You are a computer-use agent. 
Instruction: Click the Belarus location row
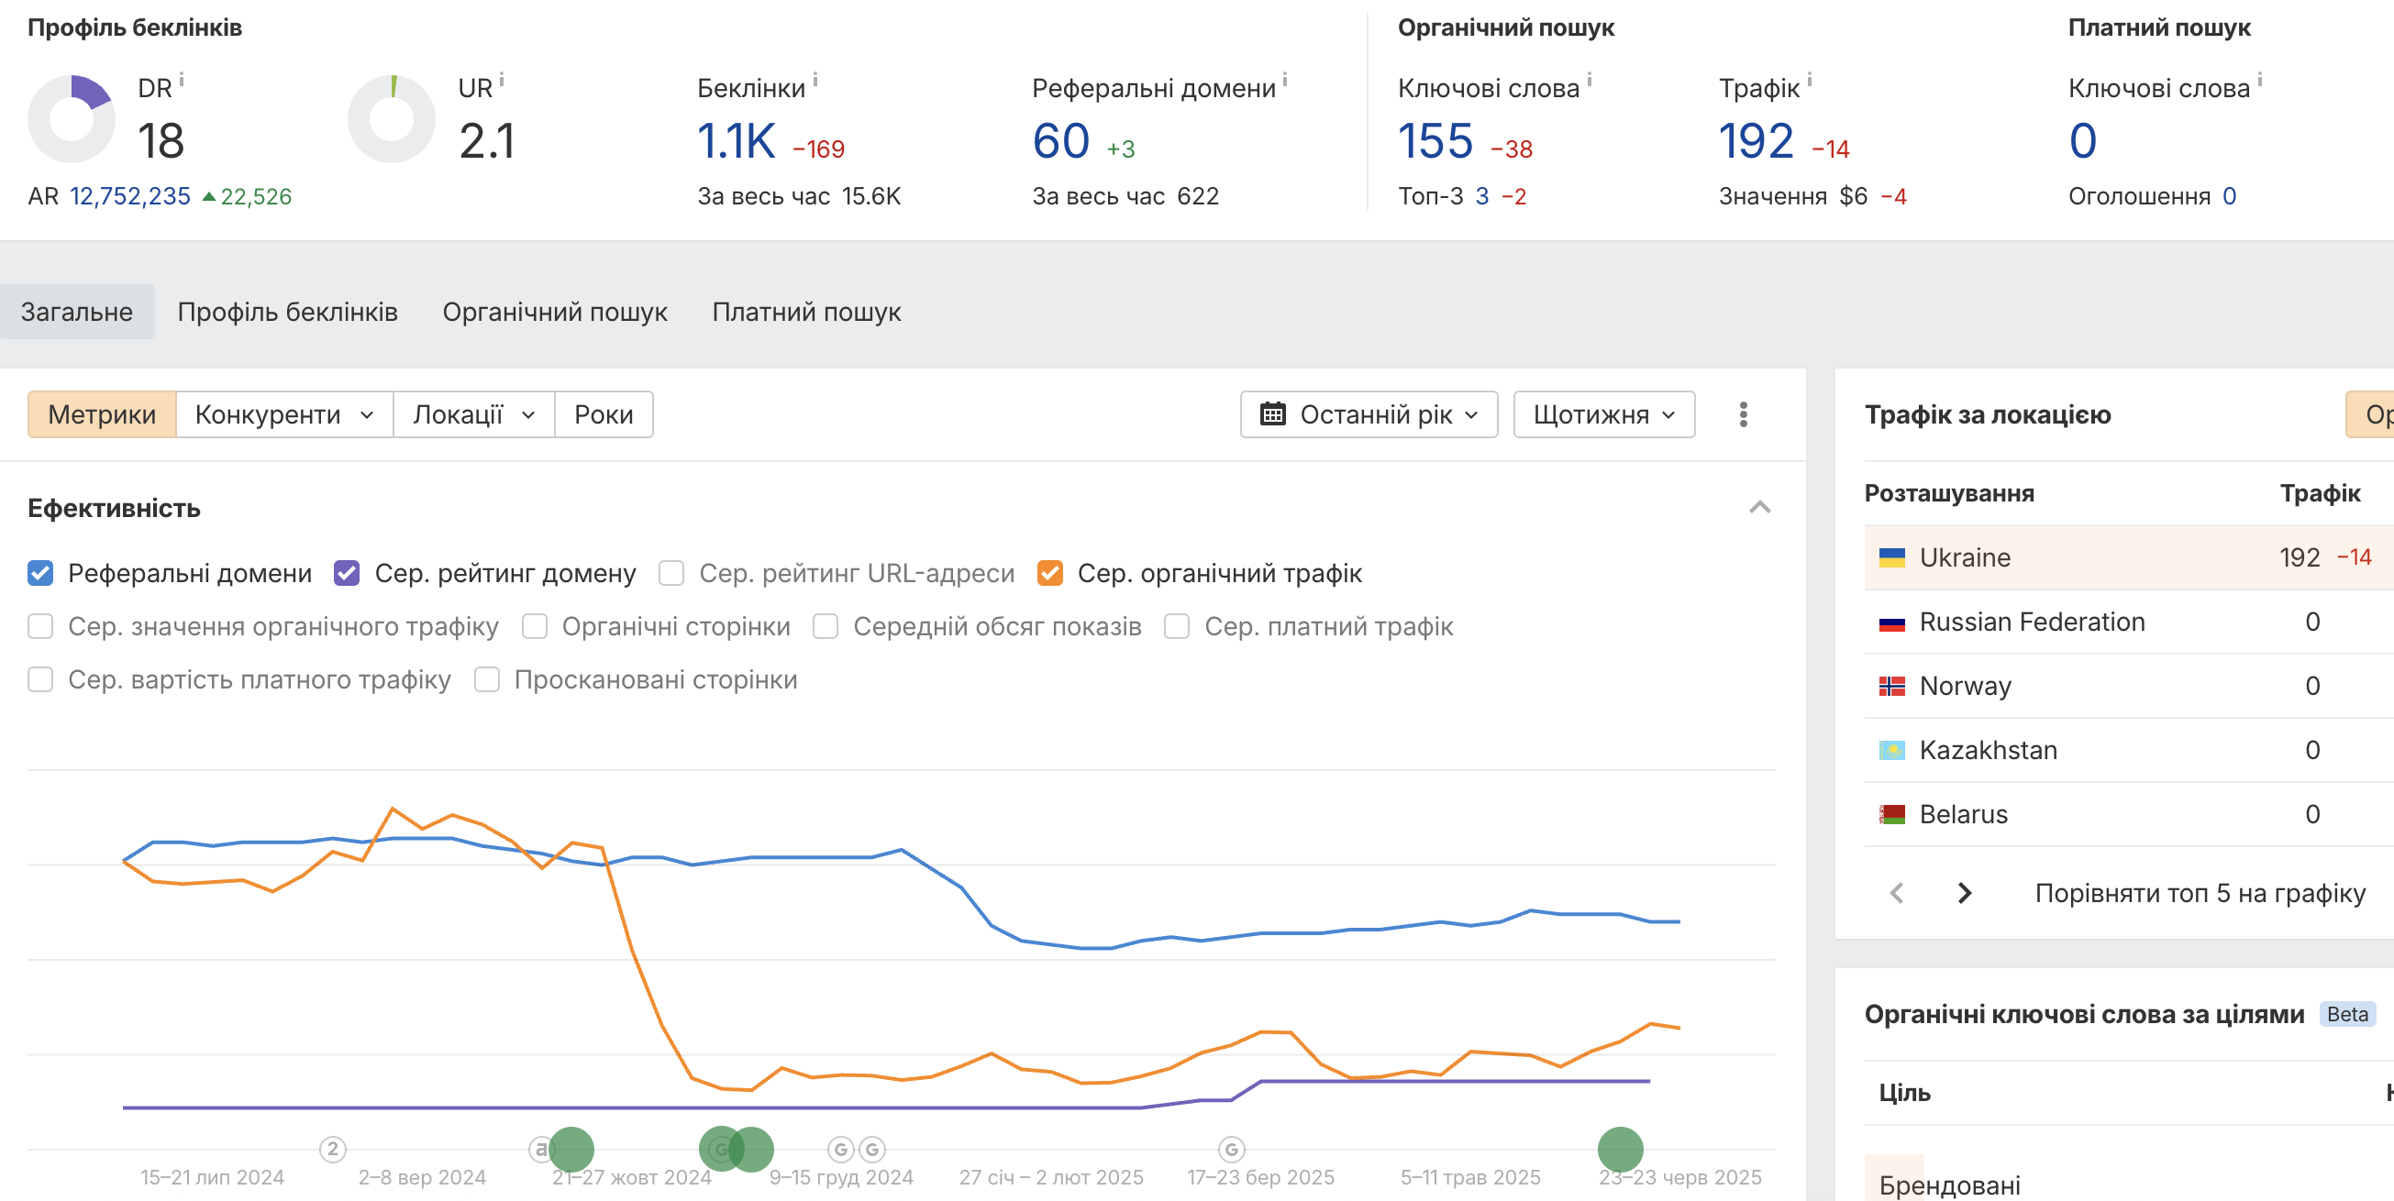tap(2128, 814)
